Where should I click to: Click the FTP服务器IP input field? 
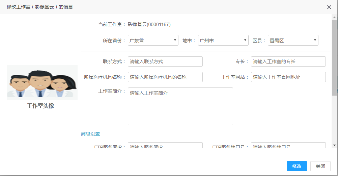(165, 146)
